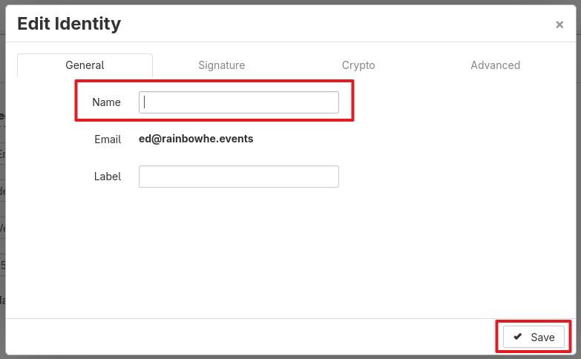The height and width of the screenshot is (359, 581).
Task: Click the "Email" field label
Action: click(x=108, y=139)
